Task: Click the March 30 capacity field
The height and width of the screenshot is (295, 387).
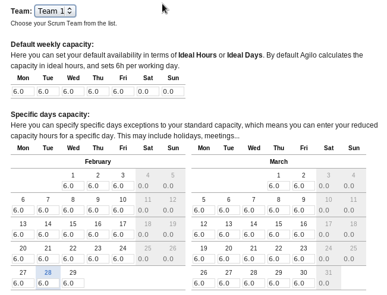Action: coord(304,283)
